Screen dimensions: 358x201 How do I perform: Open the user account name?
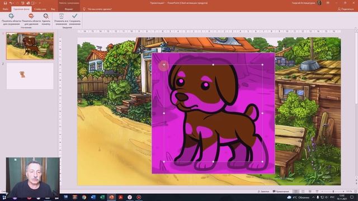click(303, 3)
